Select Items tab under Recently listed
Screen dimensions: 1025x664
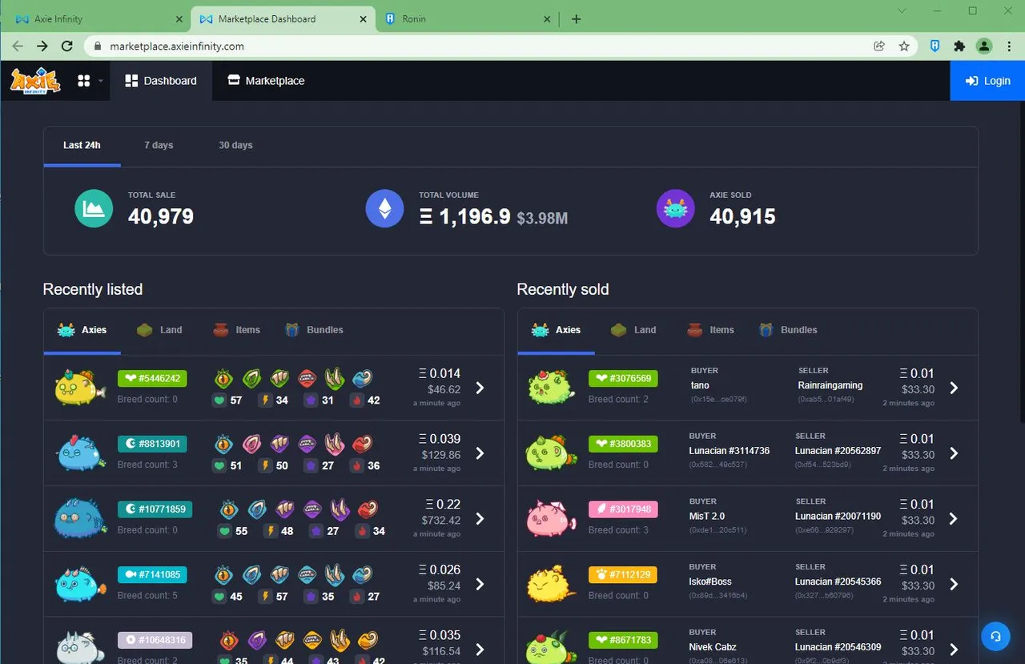pos(236,330)
